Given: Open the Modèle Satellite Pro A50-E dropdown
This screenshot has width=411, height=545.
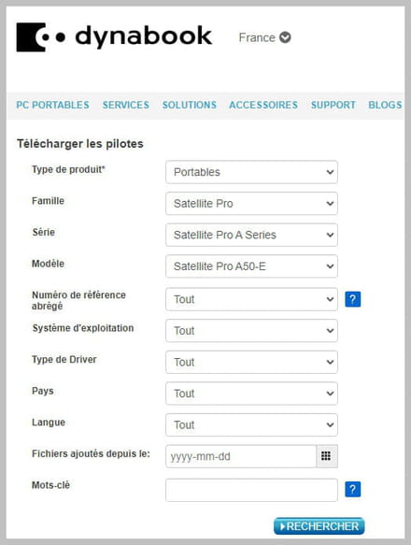Looking at the screenshot, I should tap(251, 266).
